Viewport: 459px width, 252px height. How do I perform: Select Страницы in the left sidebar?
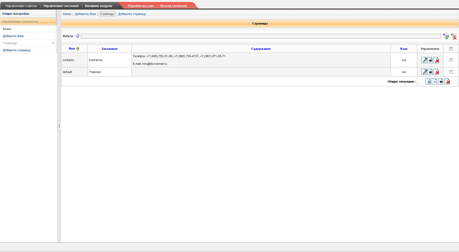pos(28,43)
